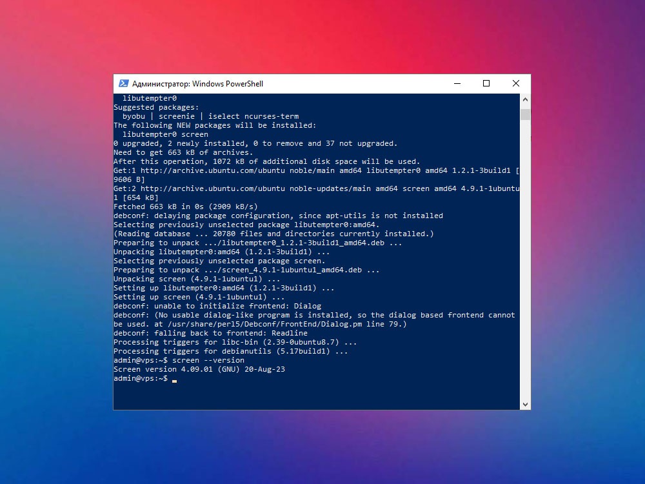Viewport: 645px width, 484px height.
Task: Click the terminal cursor at the last prompt
Action: (174, 381)
